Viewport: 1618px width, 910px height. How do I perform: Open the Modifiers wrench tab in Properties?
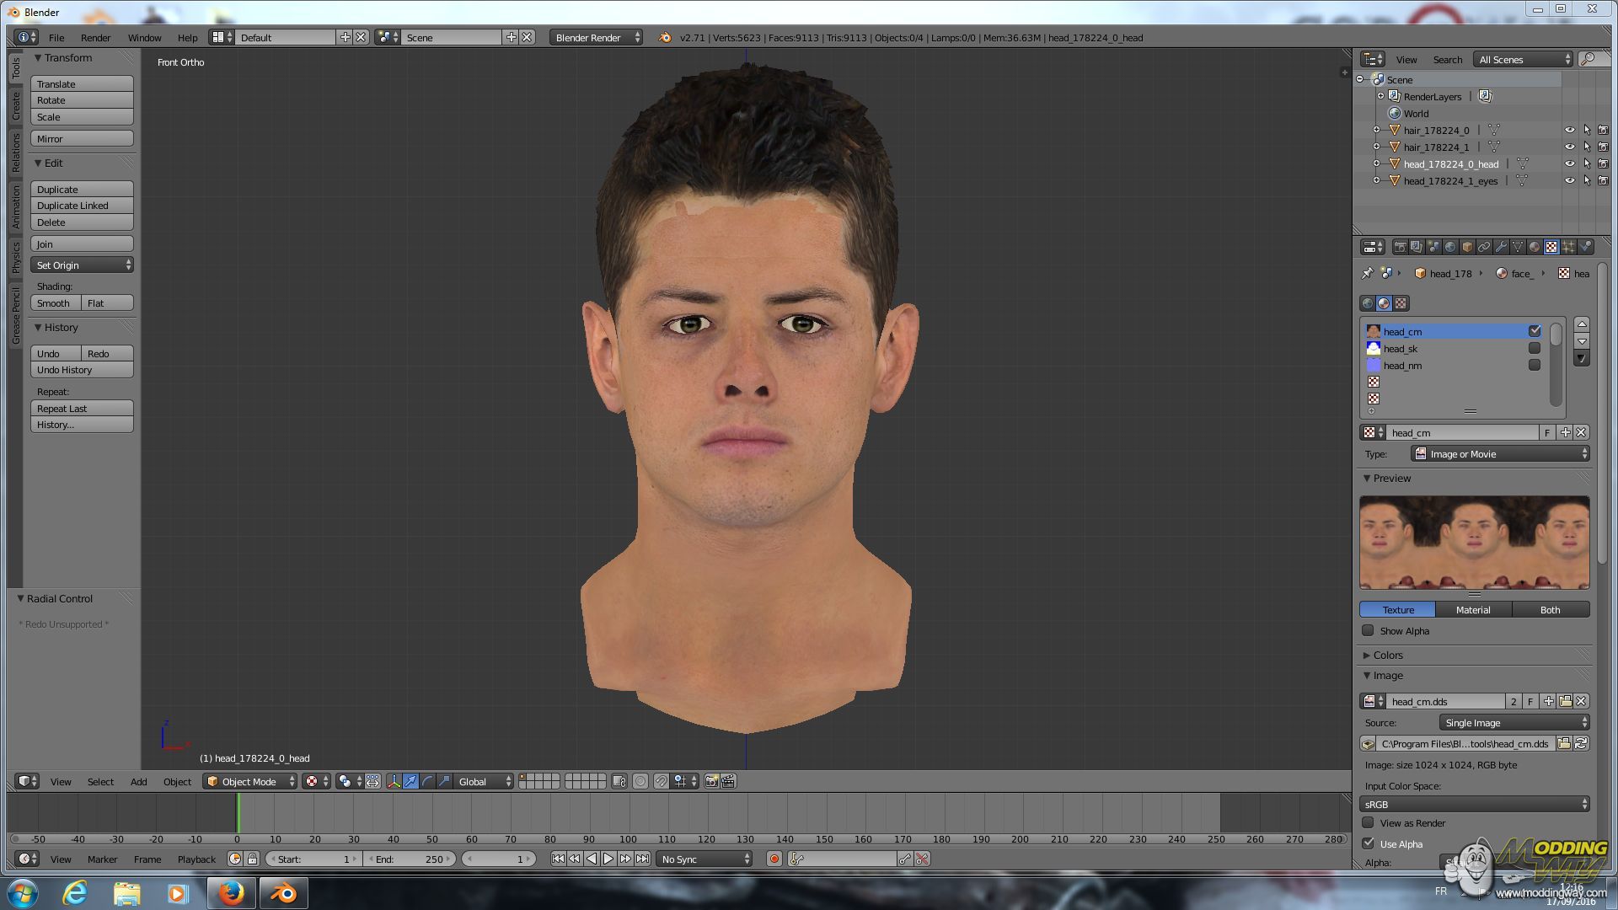click(x=1501, y=247)
